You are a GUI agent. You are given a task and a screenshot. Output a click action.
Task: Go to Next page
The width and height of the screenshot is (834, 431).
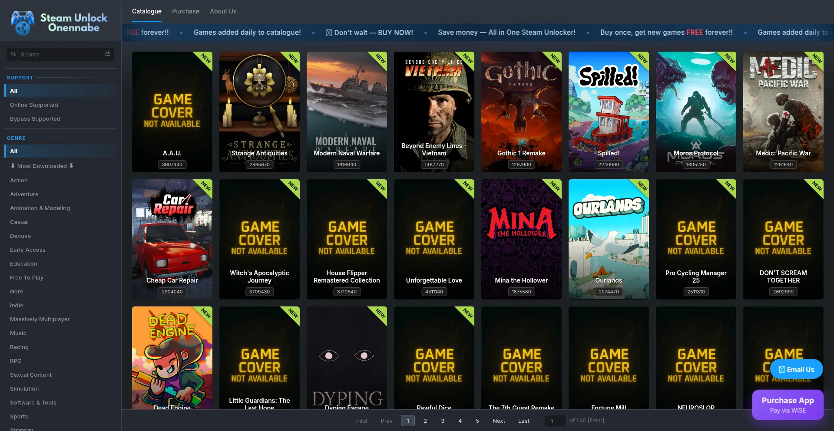click(x=499, y=421)
